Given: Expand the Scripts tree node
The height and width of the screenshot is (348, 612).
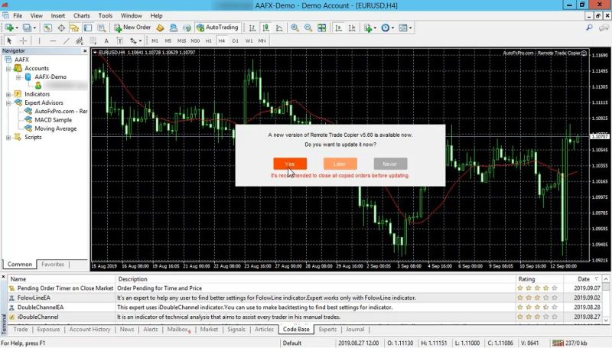Looking at the screenshot, I should coord(8,138).
